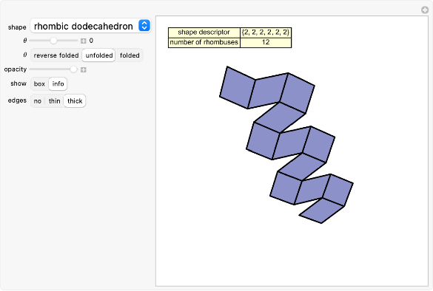The image size is (433, 291).
Task: Set edges to no
Action: [38, 101]
